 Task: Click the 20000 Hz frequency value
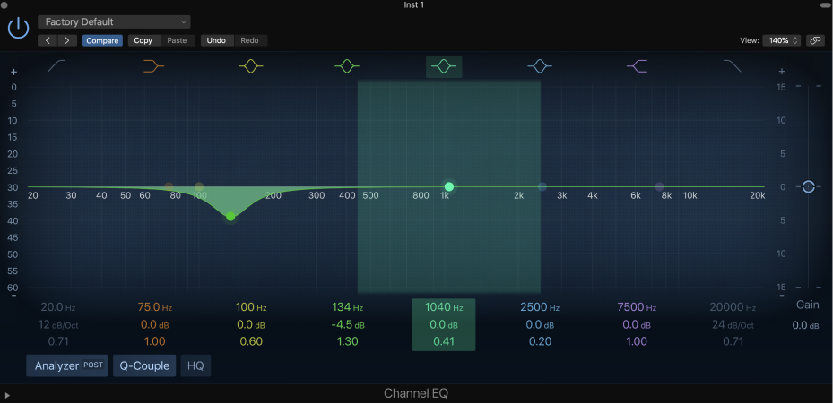click(733, 307)
